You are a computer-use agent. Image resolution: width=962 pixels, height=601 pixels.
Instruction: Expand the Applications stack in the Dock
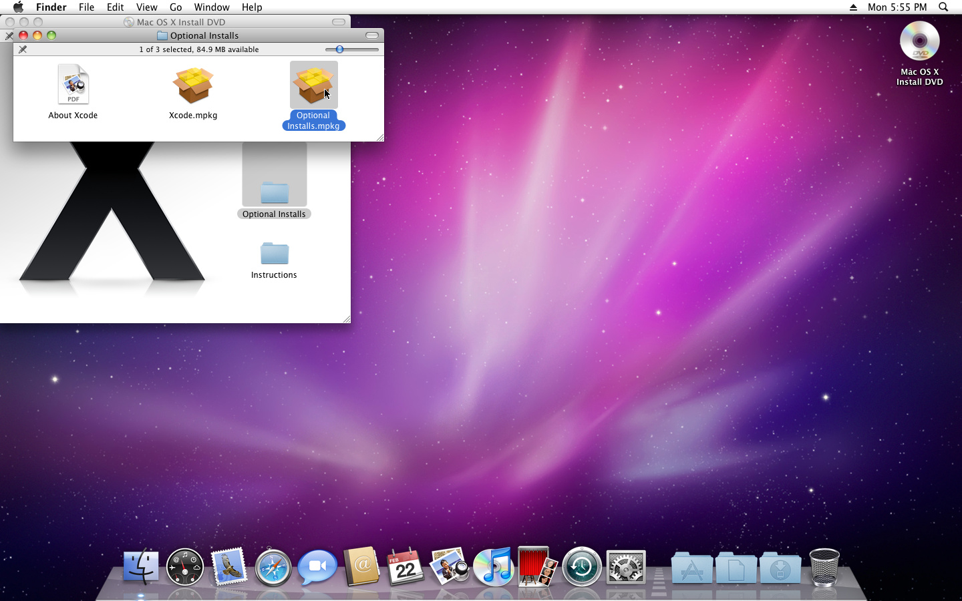point(691,569)
